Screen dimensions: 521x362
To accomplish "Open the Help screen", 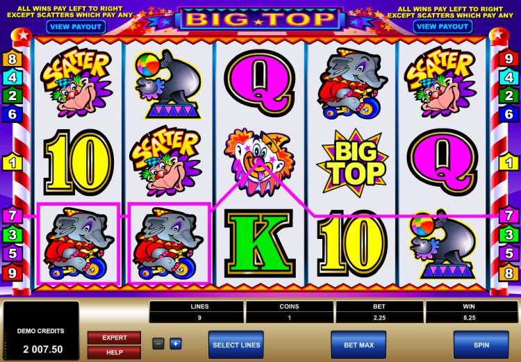I will pos(115,352).
